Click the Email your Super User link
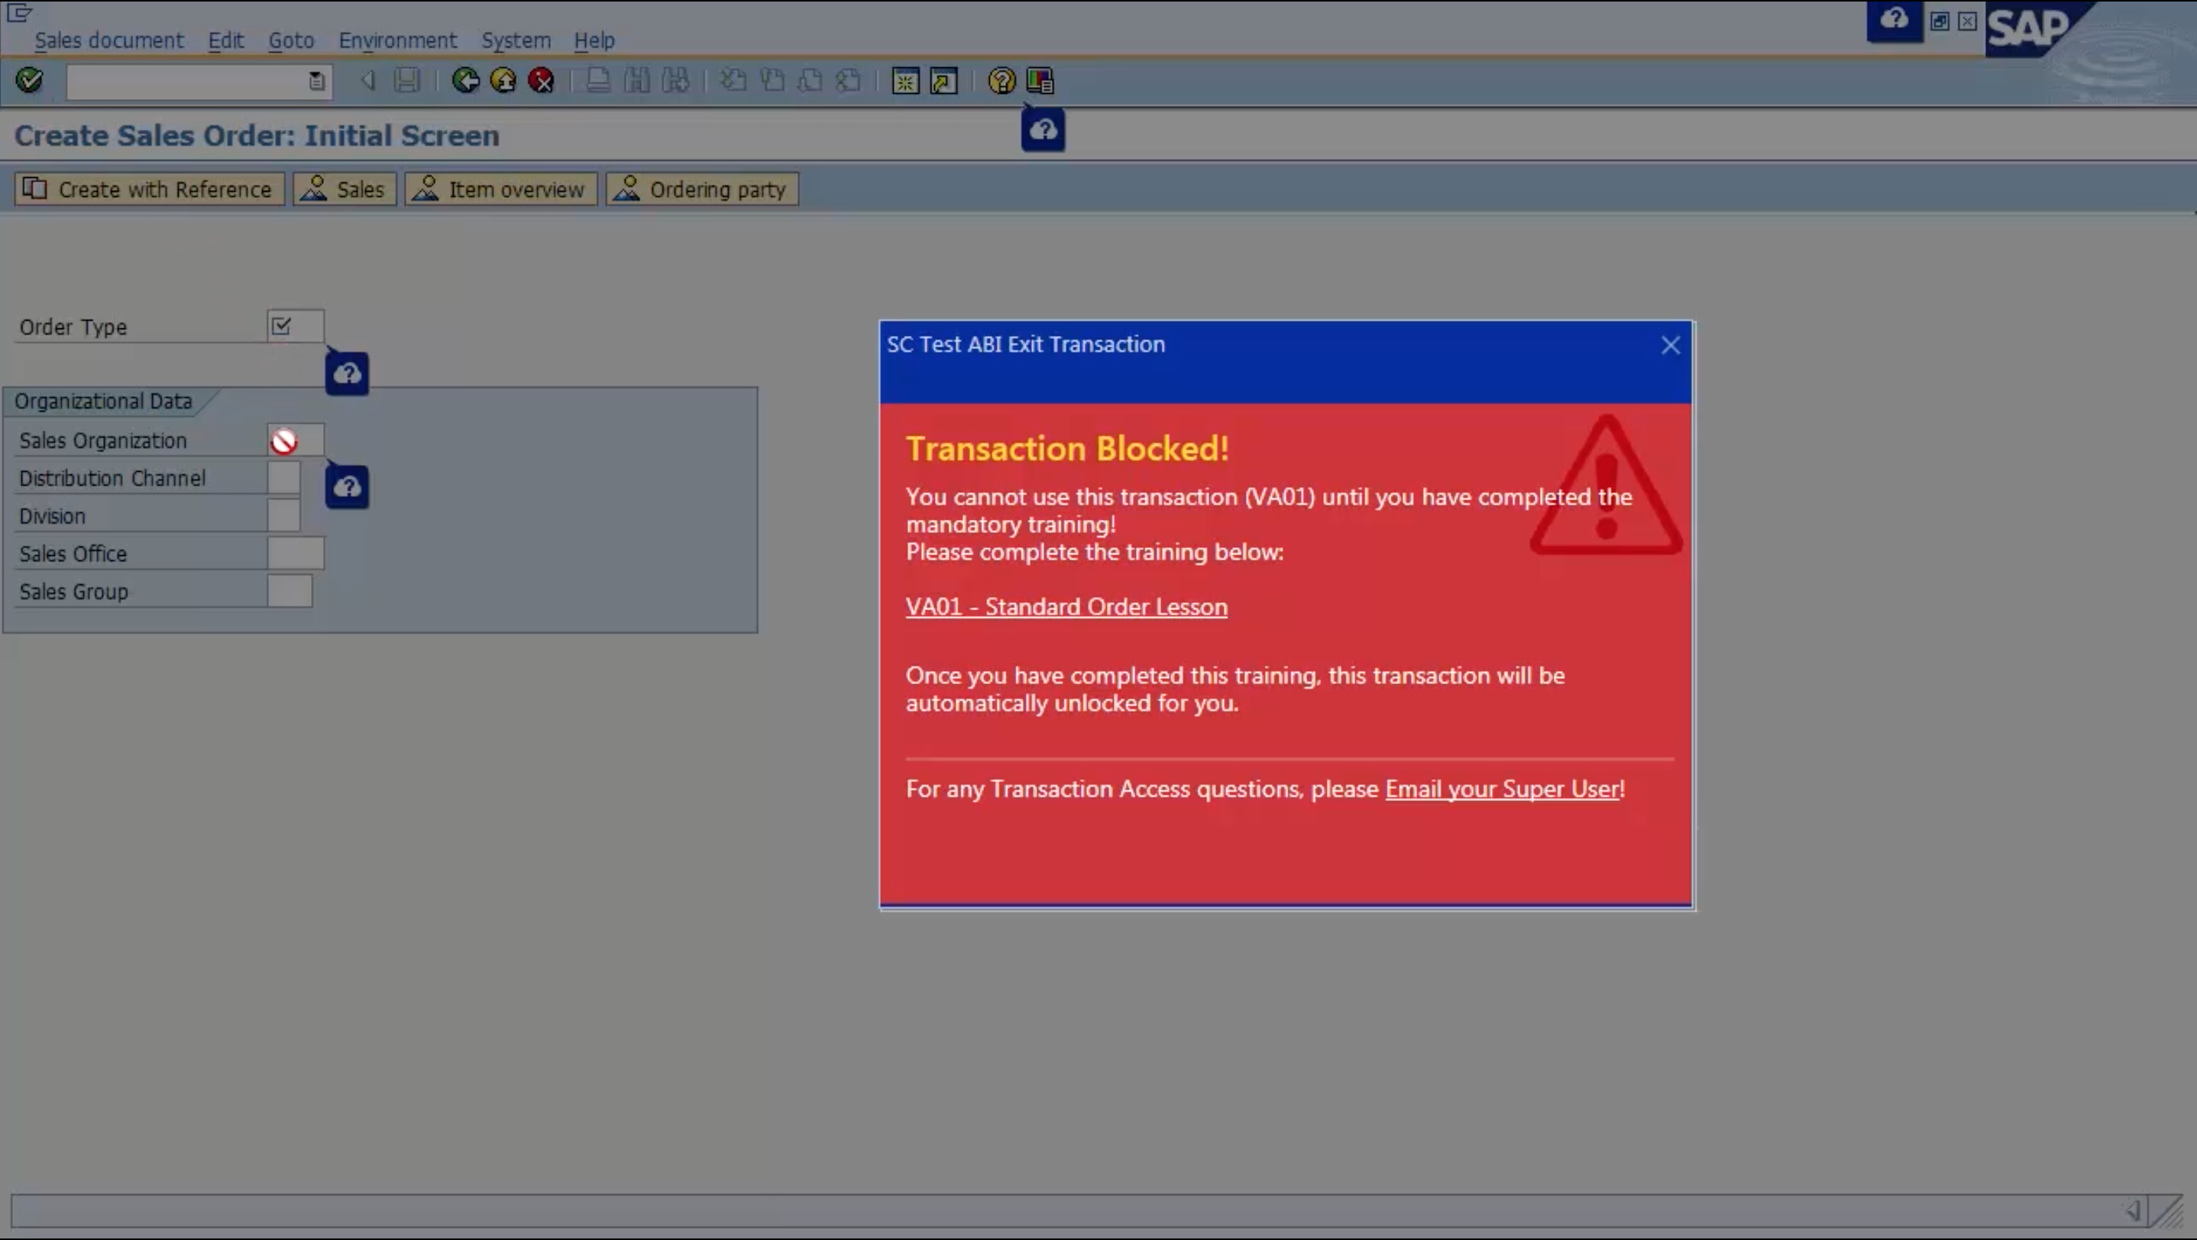The height and width of the screenshot is (1240, 2197). pyautogui.click(x=1503, y=790)
